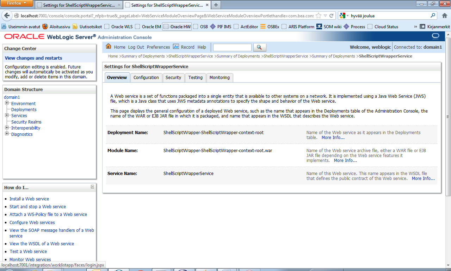
Task: Open the Oracle WLS bookmark
Action: (118, 26)
